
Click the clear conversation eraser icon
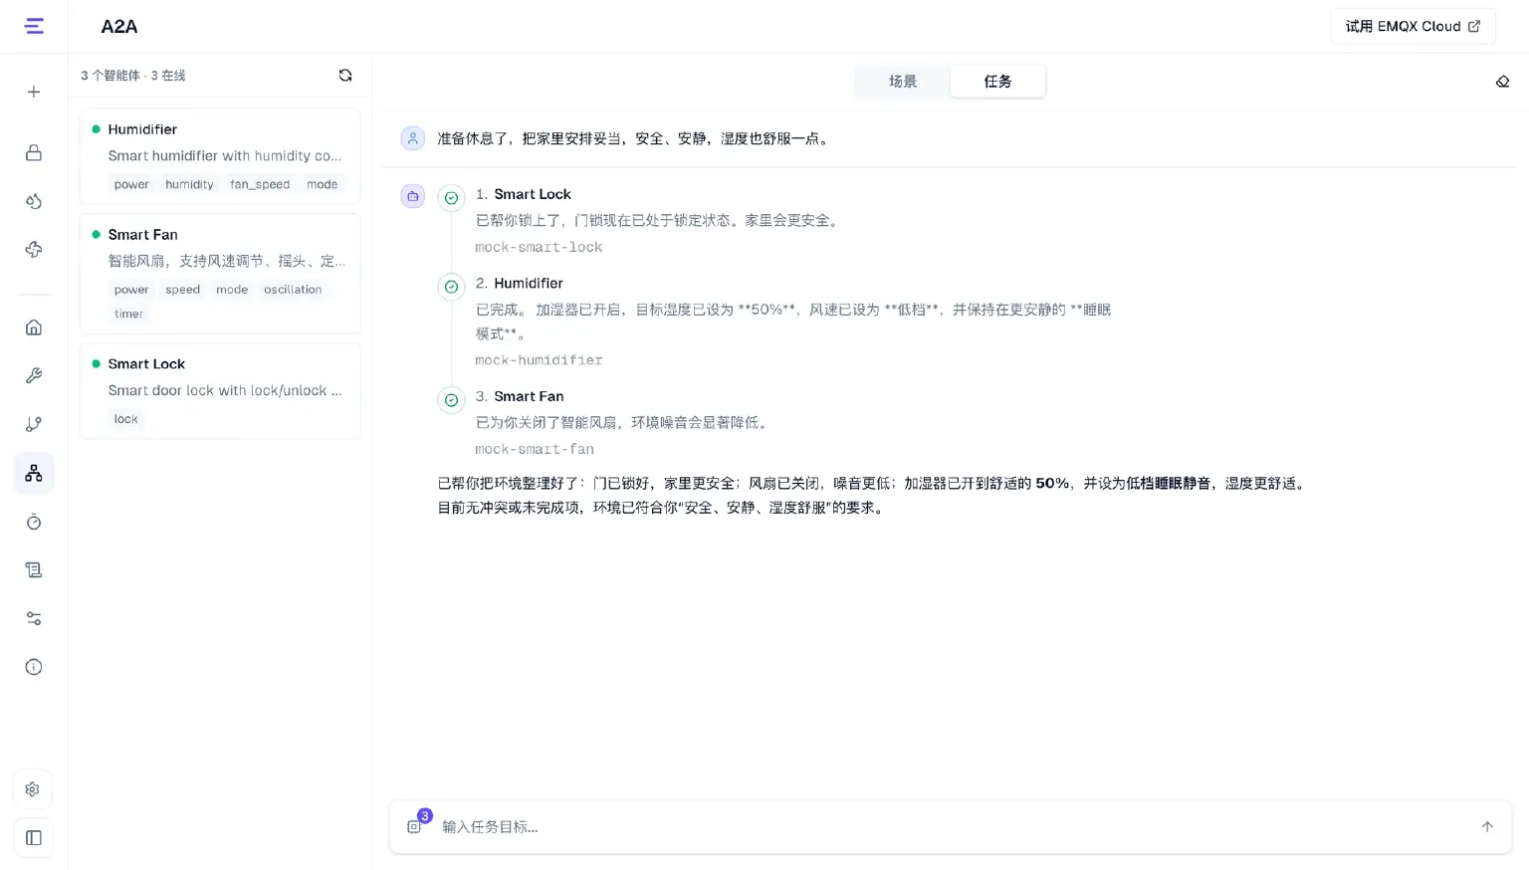point(1502,82)
